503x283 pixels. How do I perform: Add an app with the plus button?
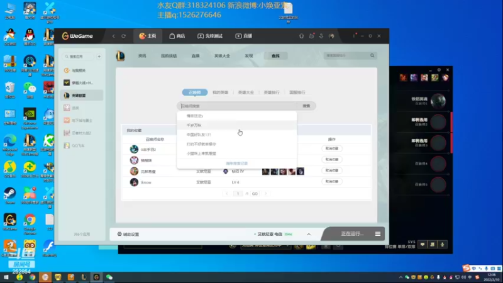pyautogui.click(x=99, y=57)
